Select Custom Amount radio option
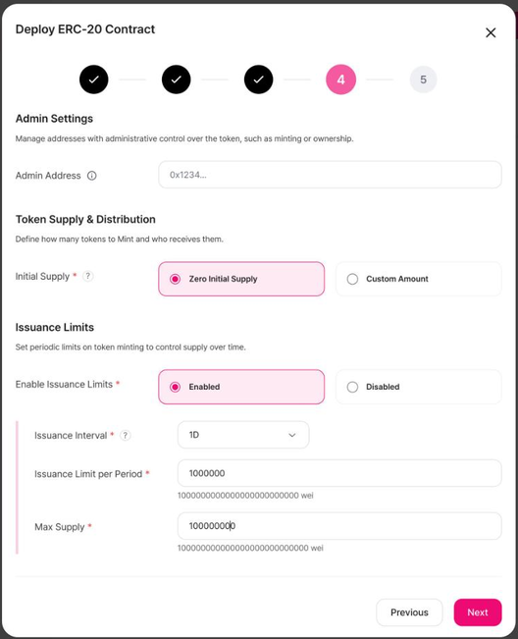518x639 pixels. tap(419, 279)
